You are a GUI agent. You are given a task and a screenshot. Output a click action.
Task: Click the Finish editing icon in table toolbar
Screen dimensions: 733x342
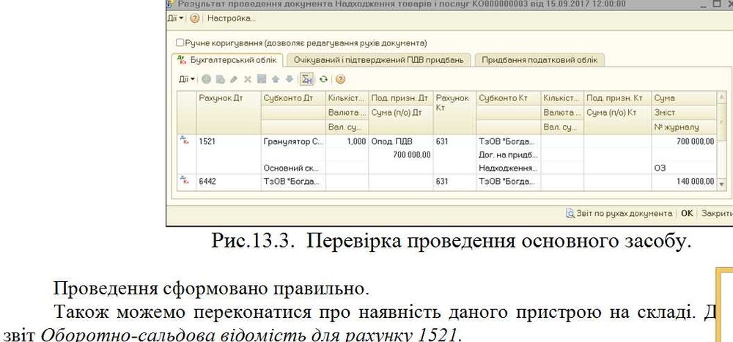pyautogui.click(x=262, y=79)
